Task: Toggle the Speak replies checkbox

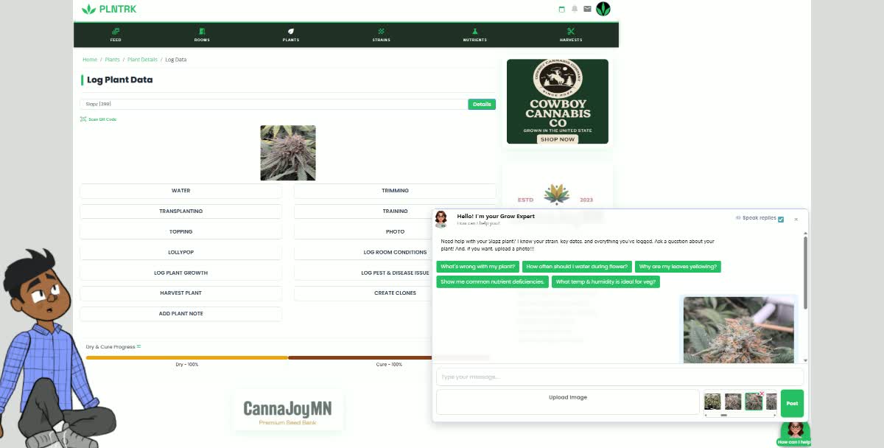Action: (x=781, y=219)
